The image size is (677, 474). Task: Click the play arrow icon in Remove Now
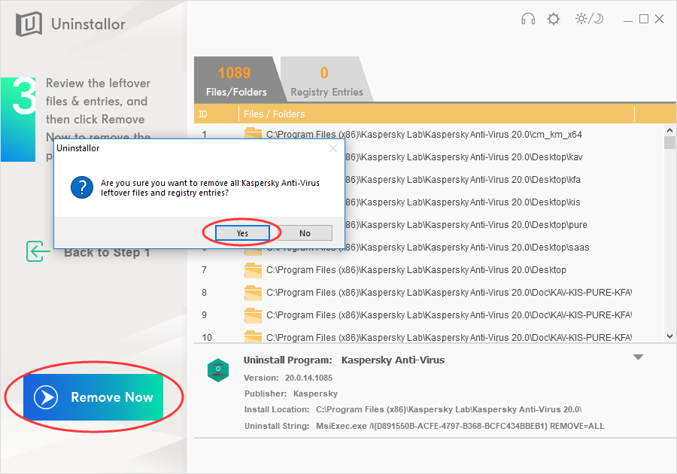tap(46, 397)
